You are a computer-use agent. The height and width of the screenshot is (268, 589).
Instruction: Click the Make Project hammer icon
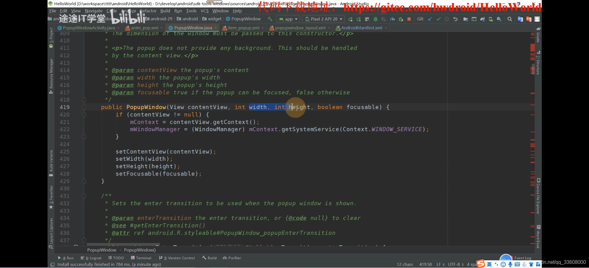click(x=270, y=19)
